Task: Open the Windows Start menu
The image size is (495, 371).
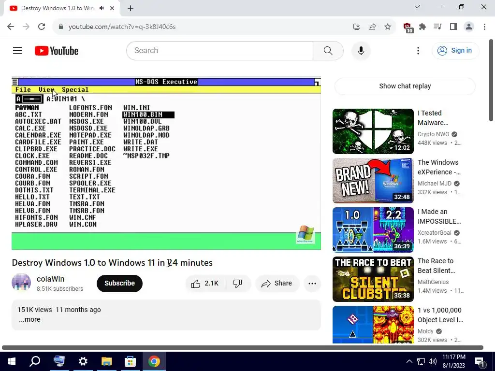Action: (12, 361)
